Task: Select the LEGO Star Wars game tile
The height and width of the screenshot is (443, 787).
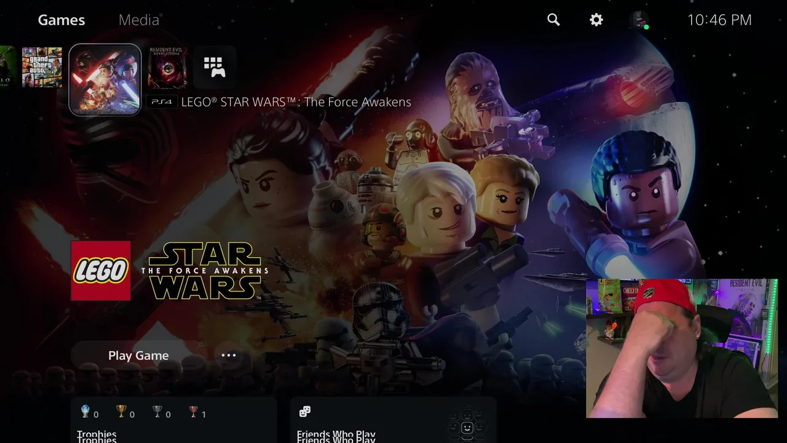Action: coord(105,79)
